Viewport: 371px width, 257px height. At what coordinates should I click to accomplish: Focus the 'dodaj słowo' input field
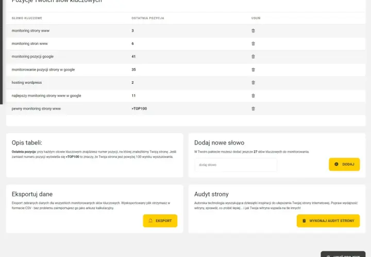coord(235,164)
